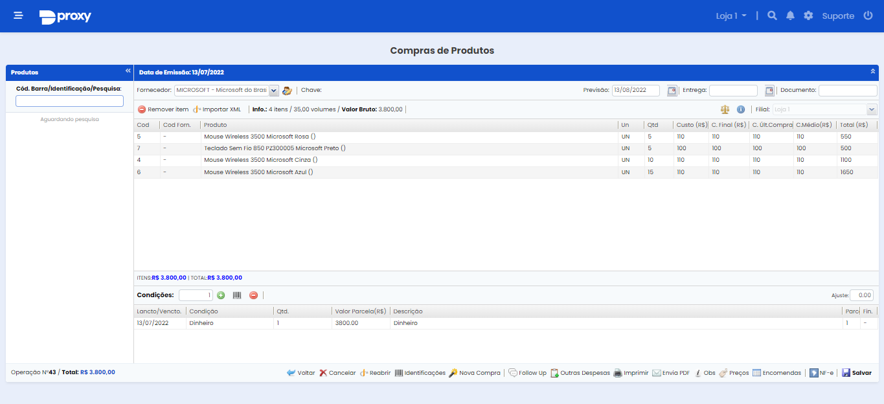Click the NF-e button
Screen dimensions: 884x404
822,373
